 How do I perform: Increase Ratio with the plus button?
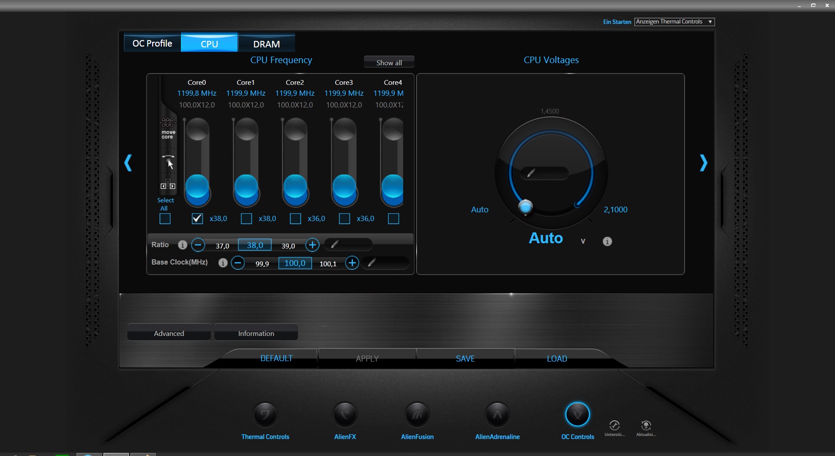pos(312,245)
